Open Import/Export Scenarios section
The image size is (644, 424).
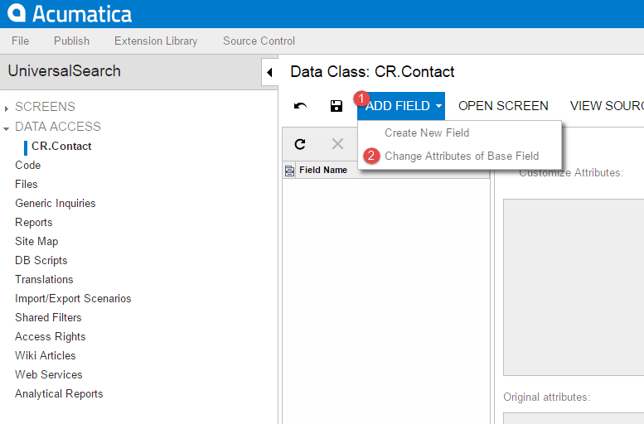tap(73, 298)
